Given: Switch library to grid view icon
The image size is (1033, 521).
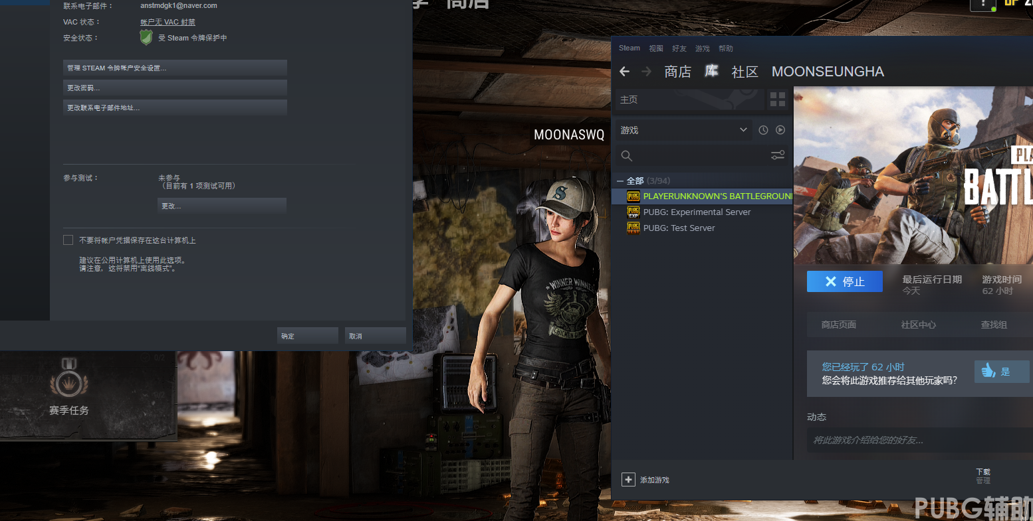Looking at the screenshot, I should click(x=778, y=100).
